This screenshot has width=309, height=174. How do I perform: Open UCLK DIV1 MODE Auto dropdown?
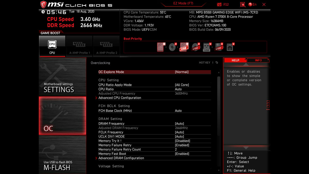154,136
